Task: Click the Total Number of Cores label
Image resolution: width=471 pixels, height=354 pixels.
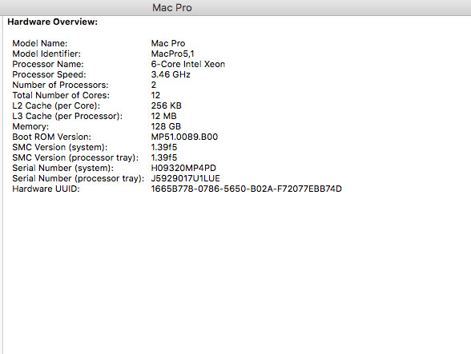Action: pyautogui.click(x=61, y=95)
